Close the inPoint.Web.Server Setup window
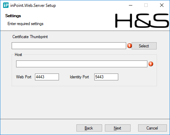This screenshot has width=170, height=135. 162,5
